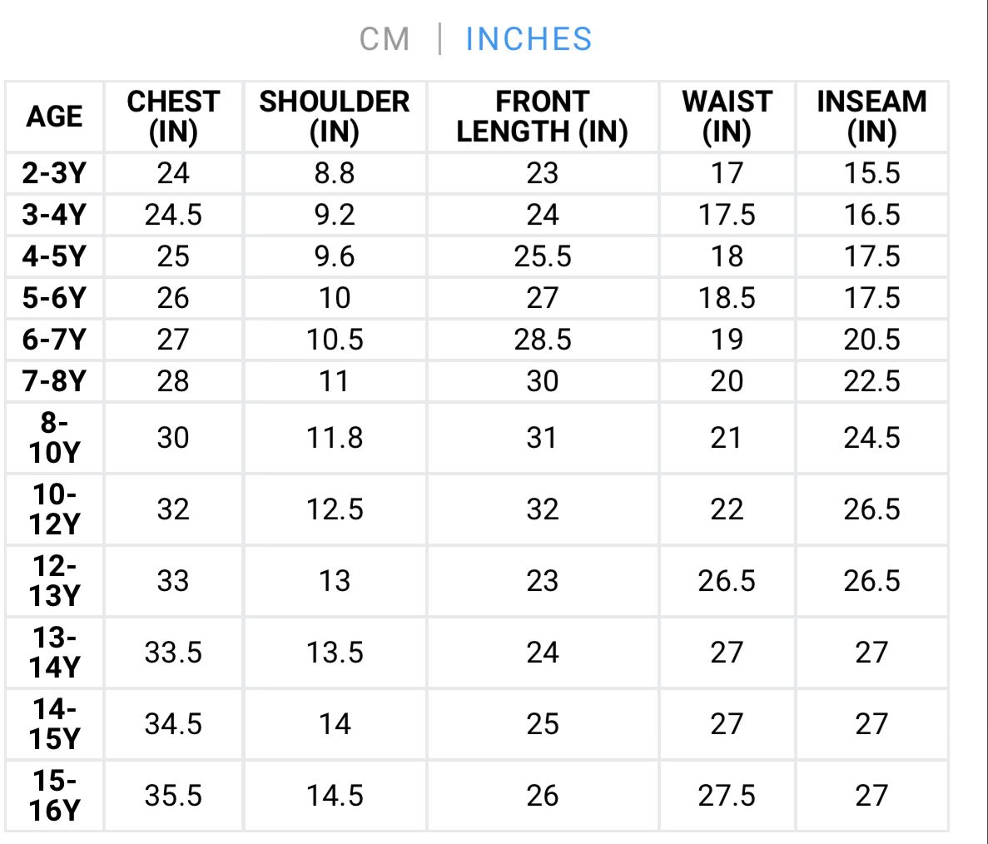The image size is (988, 844).
Task: Click shoulder value 11.8 for 8-10Y
Action: (335, 438)
